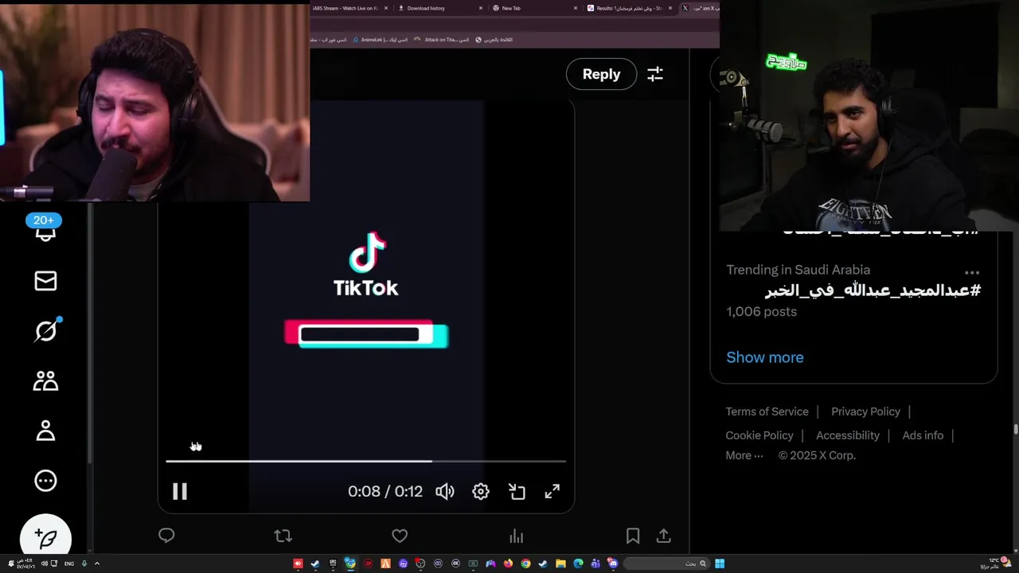The image size is (1019, 573).
Task: Open the AnimeLek bookmark
Action: coord(381,39)
